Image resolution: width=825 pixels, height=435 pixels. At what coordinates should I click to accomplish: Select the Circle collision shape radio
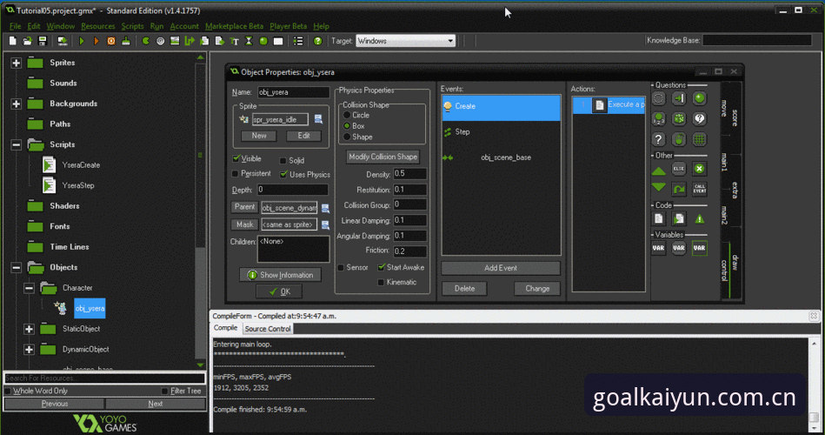347,115
